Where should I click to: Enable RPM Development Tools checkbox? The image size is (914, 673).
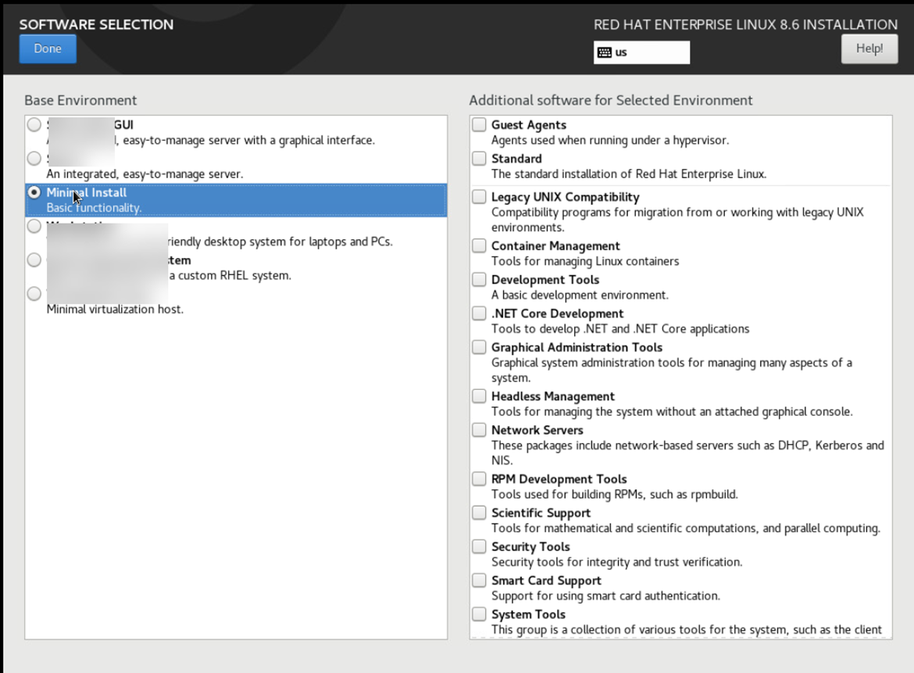coord(479,479)
